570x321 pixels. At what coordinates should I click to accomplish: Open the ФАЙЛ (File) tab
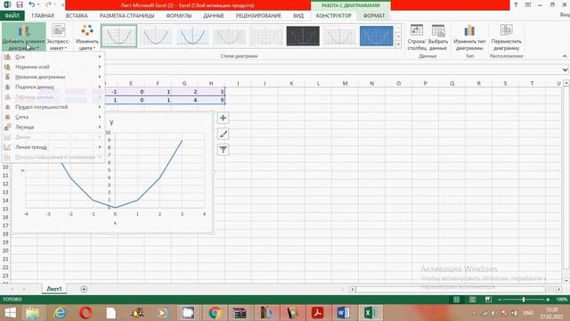click(12, 16)
